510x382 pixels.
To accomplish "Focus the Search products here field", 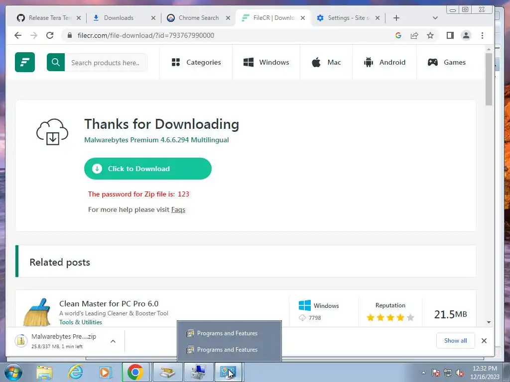I will point(106,62).
